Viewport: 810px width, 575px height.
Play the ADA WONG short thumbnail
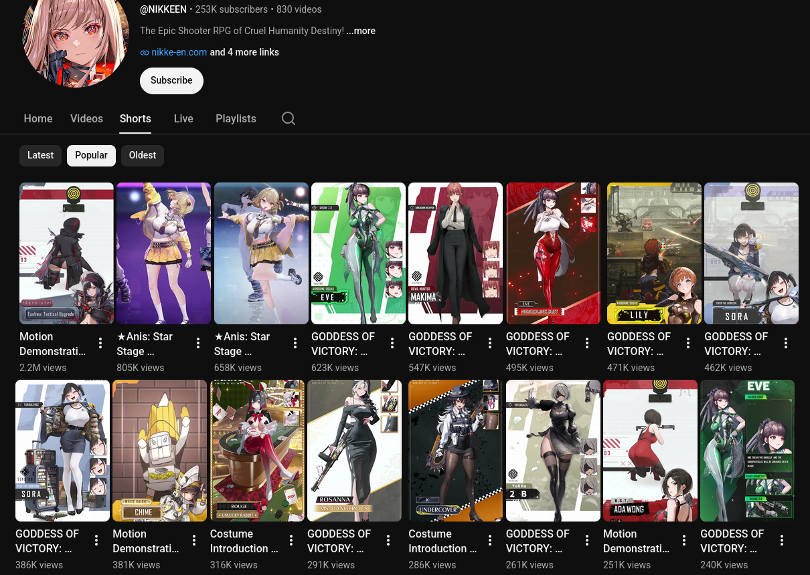[650, 451]
